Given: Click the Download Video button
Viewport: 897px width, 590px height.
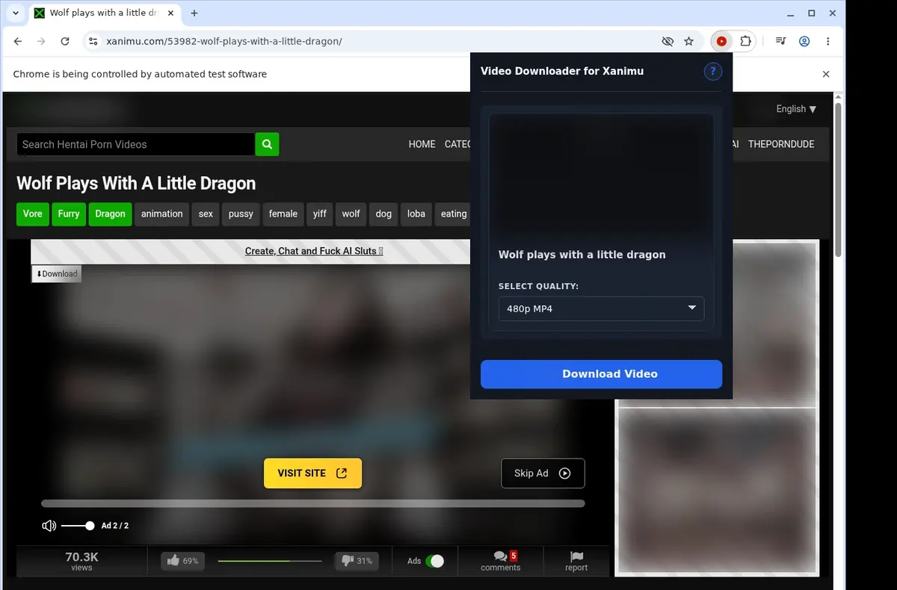Looking at the screenshot, I should 601,374.
